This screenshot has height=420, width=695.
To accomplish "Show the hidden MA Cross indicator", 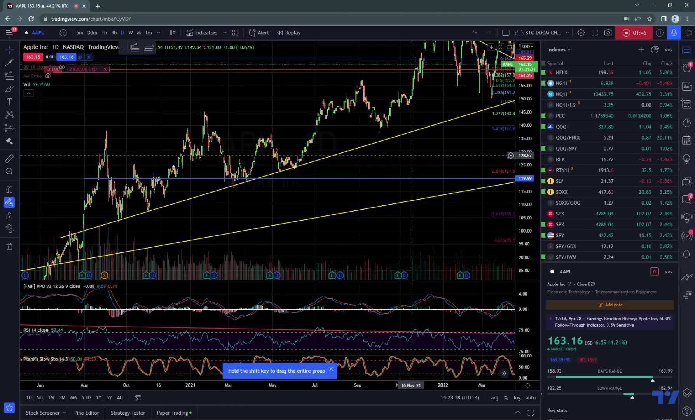I will 48,76.
